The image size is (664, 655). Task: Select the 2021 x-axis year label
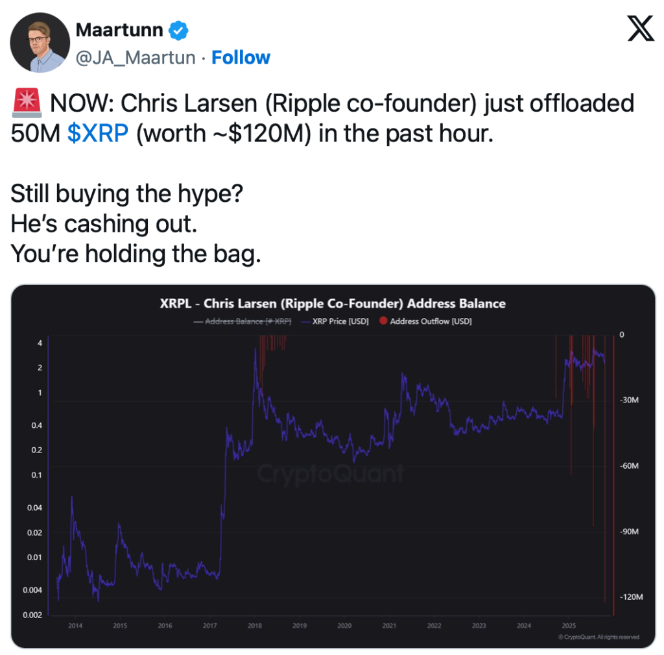(389, 626)
